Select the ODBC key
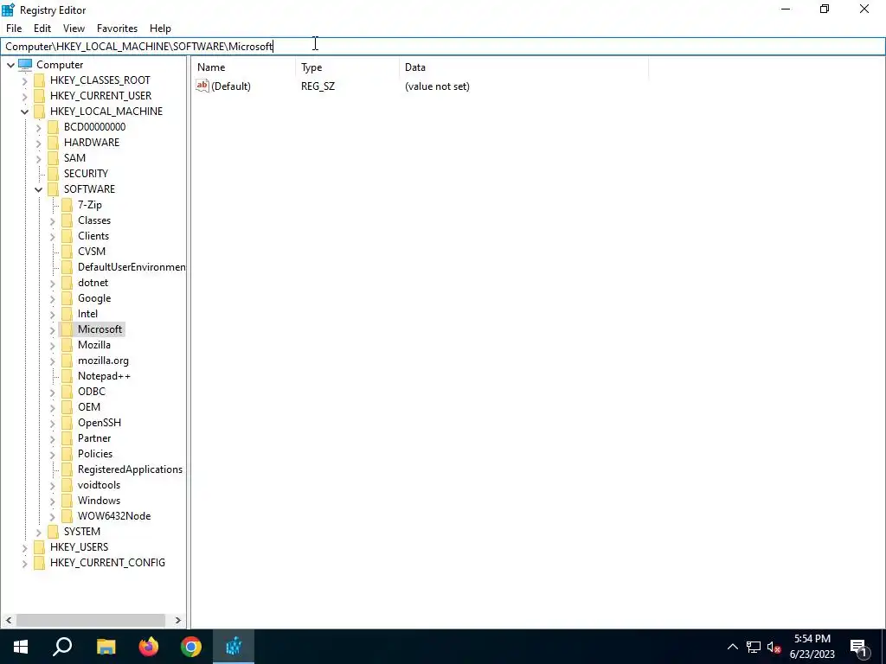This screenshot has height=664, width=886. [x=92, y=392]
